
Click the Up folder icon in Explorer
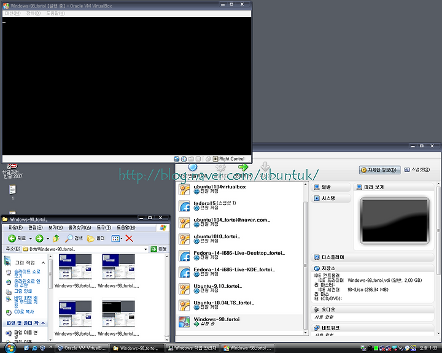click(x=56, y=239)
